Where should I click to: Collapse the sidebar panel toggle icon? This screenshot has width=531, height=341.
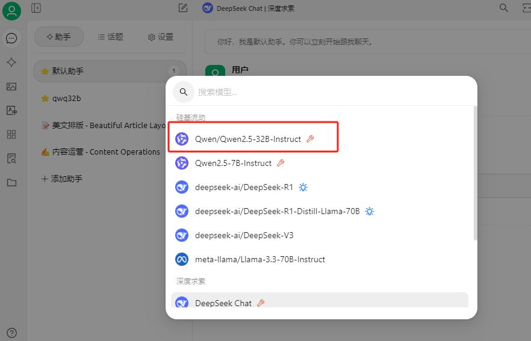[x=36, y=8]
